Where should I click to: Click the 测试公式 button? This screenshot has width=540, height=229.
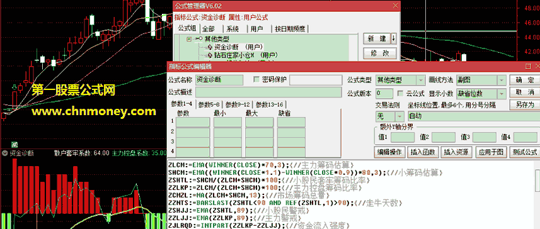click(x=524, y=152)
